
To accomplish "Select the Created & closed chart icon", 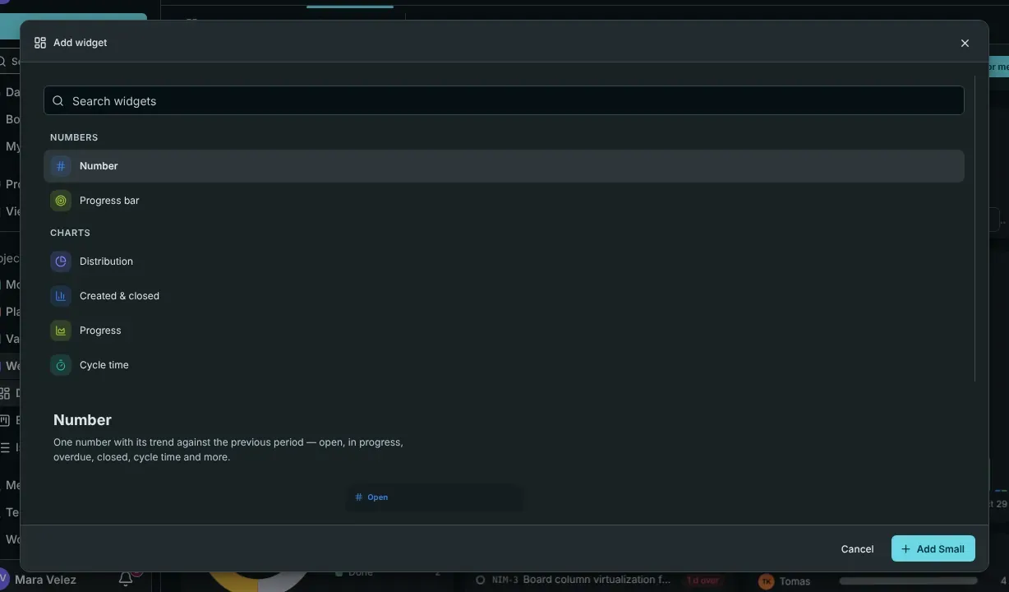I will 61,296.
